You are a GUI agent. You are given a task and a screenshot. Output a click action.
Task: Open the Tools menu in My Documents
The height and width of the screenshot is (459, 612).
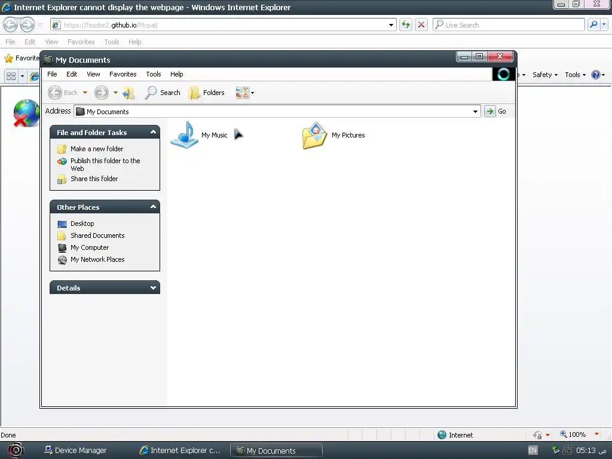pyautogui.click(x=154, y=74)
